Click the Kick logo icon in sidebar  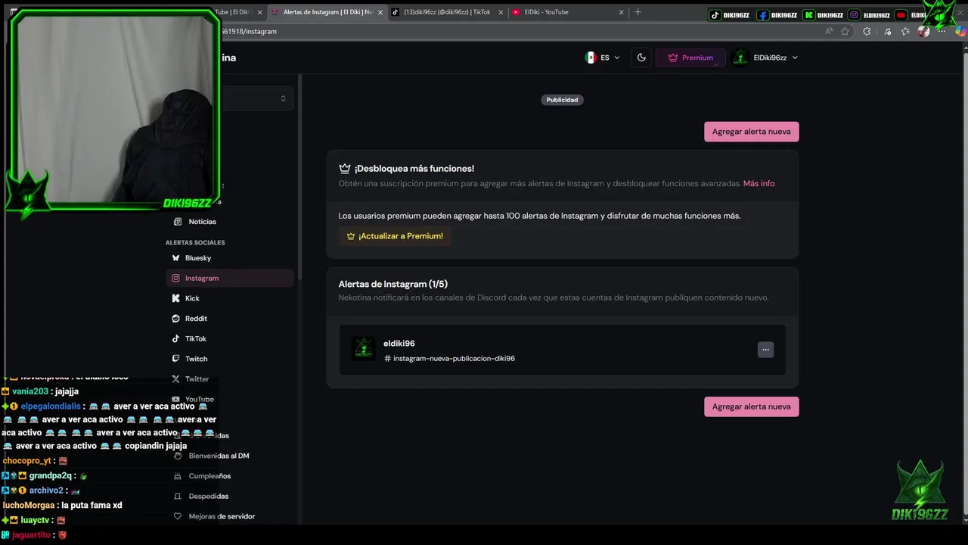(175, 298)
